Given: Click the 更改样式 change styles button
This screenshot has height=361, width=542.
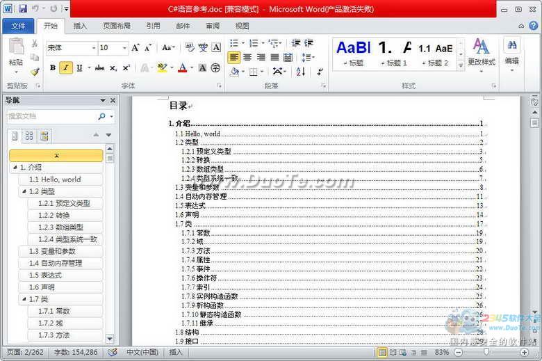Looking at the screenshot, I should (x=481, y=55).
